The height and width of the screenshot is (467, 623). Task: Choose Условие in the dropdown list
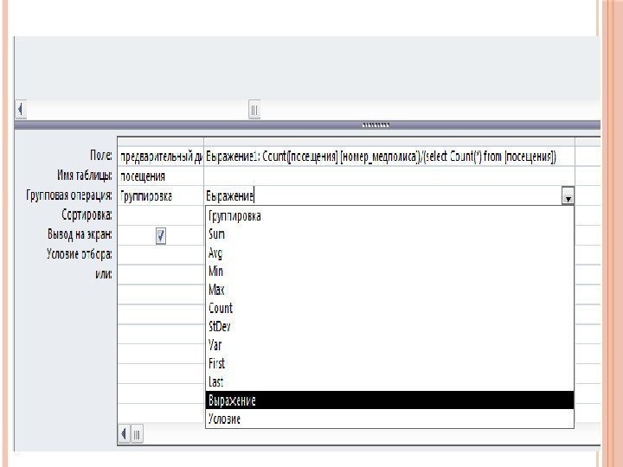coord(389,419)
